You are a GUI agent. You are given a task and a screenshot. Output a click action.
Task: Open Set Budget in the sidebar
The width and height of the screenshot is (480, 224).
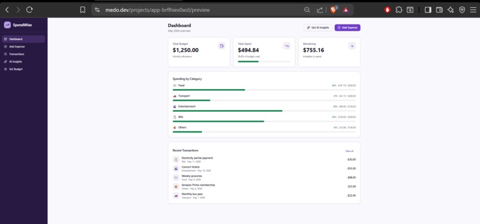point(24,69)
